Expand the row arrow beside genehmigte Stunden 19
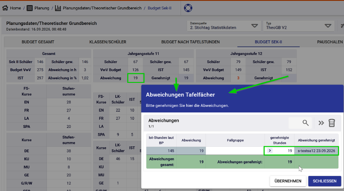The image size is (344, 191). click(270, 151)
